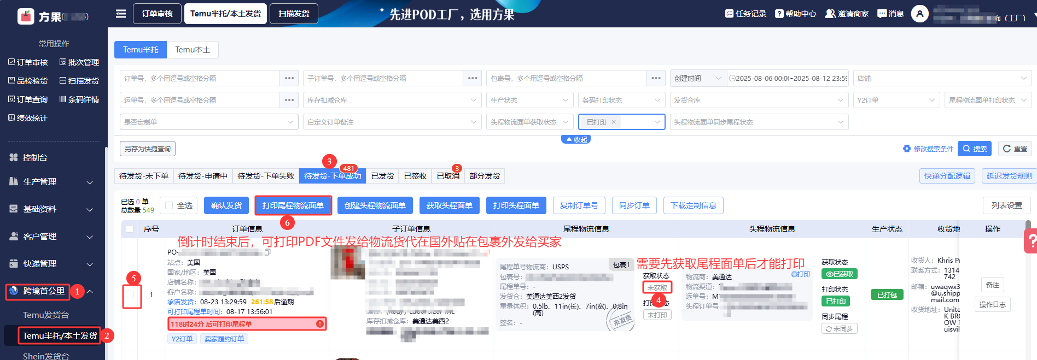Click in 订单号 input field
The height and width of the screenshot is (360, 1037).
point(200,78)
